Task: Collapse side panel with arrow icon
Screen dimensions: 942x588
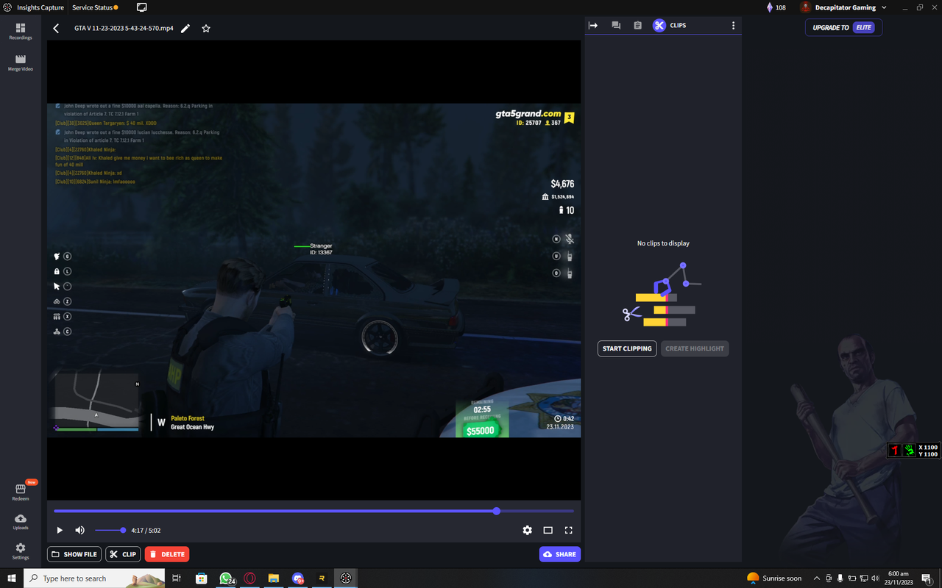Action: [593, 25]
